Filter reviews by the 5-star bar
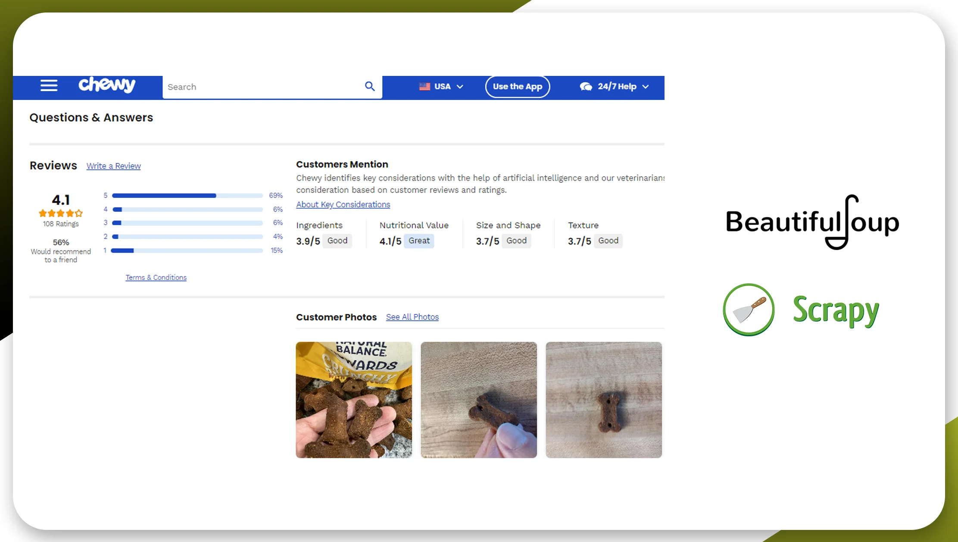The image size is (958, 542). pyautogui.click(x=187, y=196)
